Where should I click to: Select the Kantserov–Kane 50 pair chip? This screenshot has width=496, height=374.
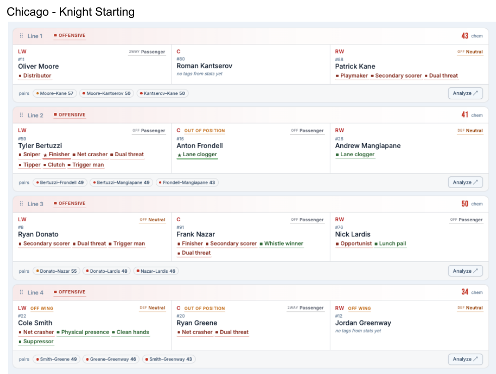pyautogui.click(x=163, y=93)
